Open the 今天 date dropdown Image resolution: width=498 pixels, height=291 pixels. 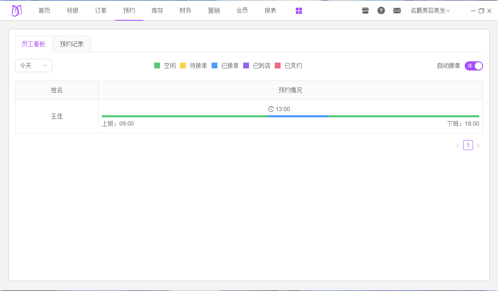(x=34, y=65)
